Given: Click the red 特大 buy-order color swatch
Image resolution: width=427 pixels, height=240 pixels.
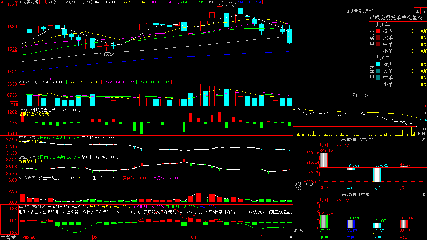Looking at the screenshot, I should click(x=378, y=31).
